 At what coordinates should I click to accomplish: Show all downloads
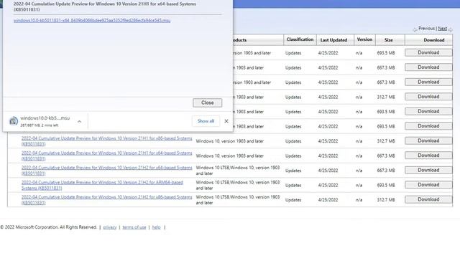pos(206,121)
